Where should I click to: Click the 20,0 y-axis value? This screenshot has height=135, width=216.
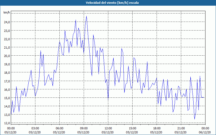click(7, 56)
